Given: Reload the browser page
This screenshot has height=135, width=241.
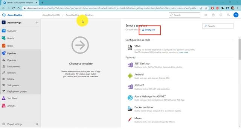Looking at the screenshot, I should [x=14, y=8].
